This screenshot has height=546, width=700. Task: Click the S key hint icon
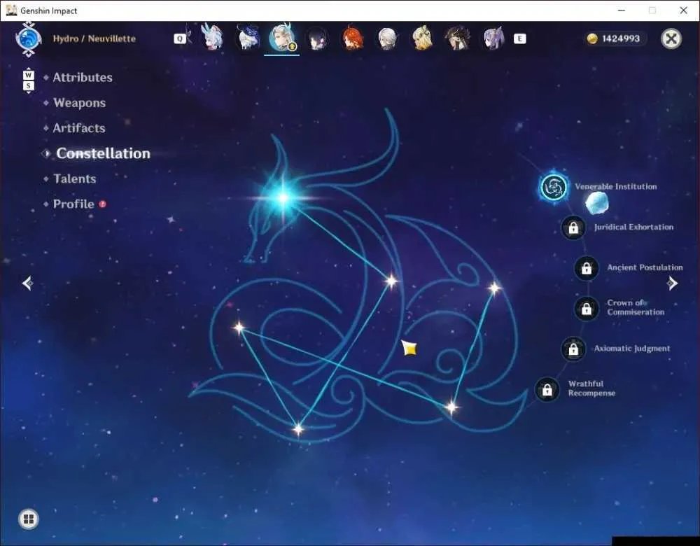click(x=28, y=85)
